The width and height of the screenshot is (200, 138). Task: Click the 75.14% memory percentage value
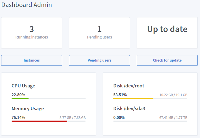pyautogui.click(x=18, y=117)
